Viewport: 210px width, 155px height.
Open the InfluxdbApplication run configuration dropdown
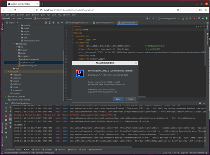tap(168, 19)
